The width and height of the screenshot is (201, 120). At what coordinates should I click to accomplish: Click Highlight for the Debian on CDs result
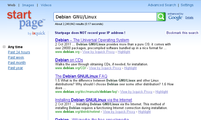pyautogui.click(x=130, y=68)
